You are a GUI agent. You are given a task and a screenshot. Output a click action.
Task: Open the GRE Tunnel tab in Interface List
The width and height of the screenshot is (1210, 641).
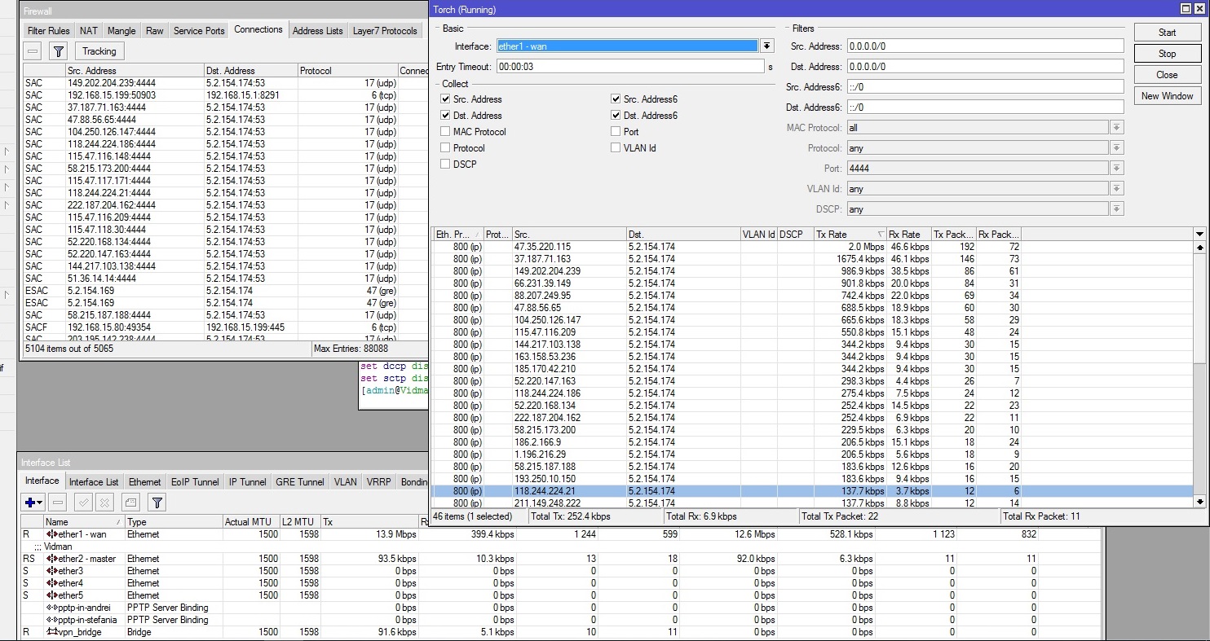(x=300, y=482)
